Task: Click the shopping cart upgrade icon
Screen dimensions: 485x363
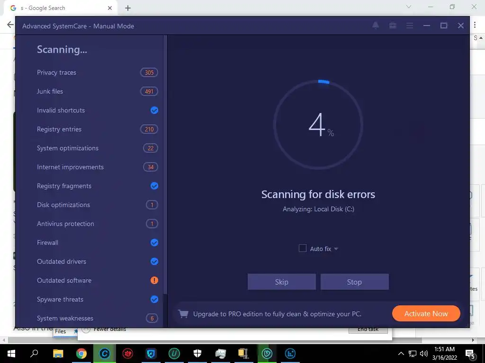Action: (183, 314)
